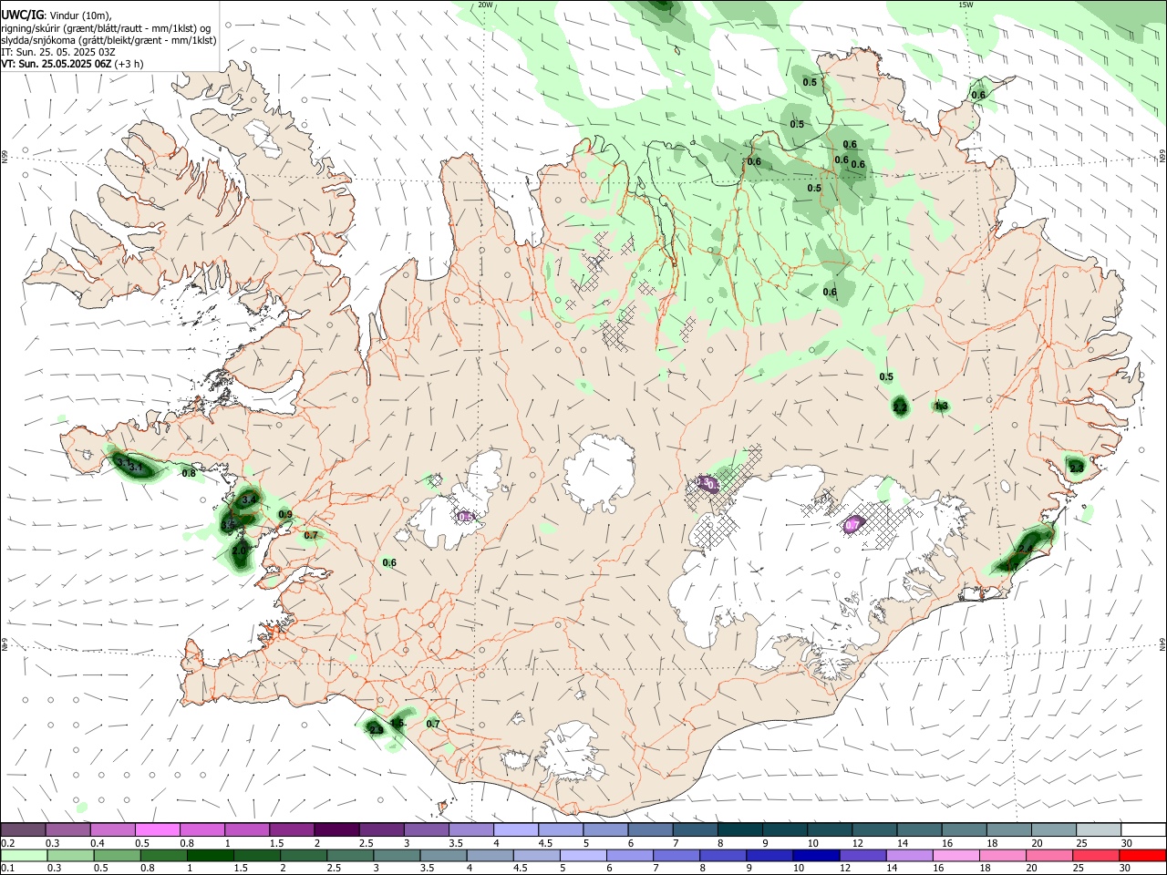The width and height of the screenshot is (1167, 875).
Task: Click the '2.0' precipitation value on the map
Action: tap(240, 551)
